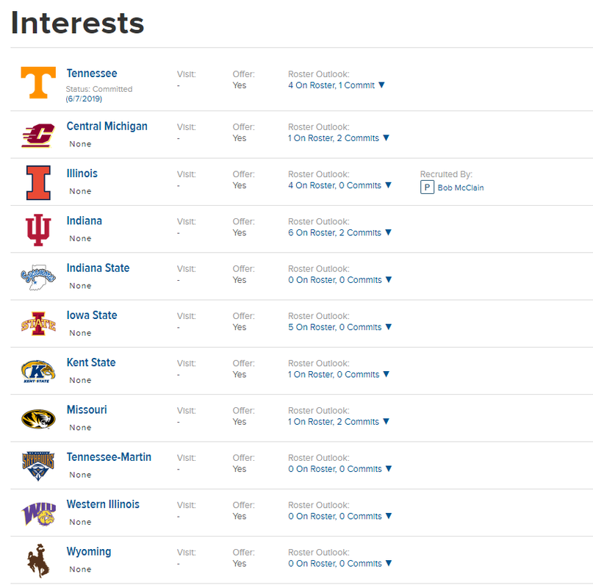
Task: Click the Western Illinois logo
Action: coord(38,513)
